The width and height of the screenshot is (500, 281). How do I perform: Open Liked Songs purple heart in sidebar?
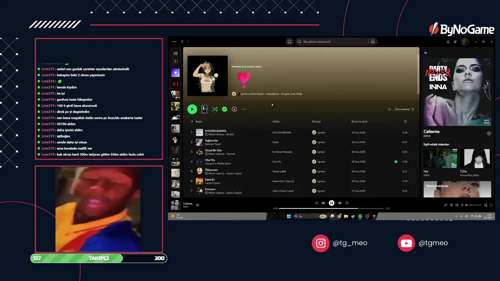(175, 73)
